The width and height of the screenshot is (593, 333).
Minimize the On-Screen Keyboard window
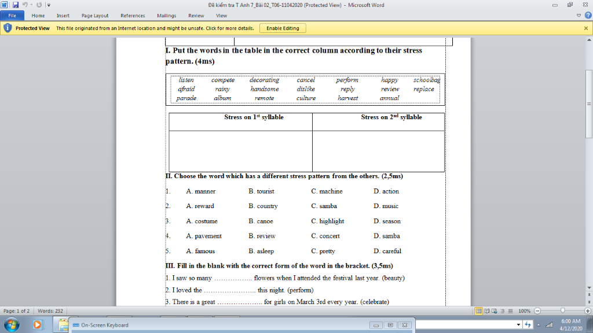(x=376, y=325)
